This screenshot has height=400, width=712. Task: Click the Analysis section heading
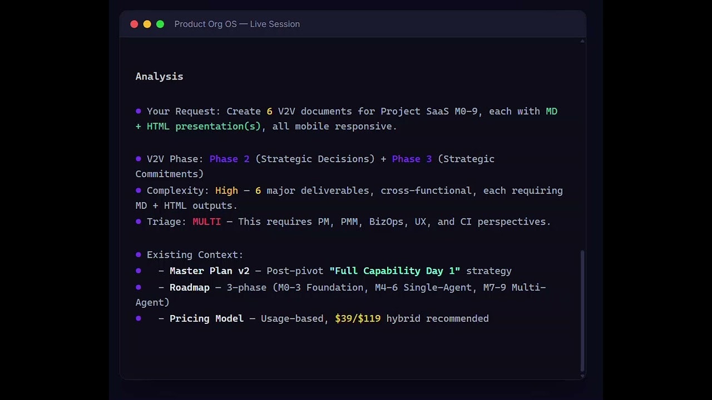(x=159, y=76)
